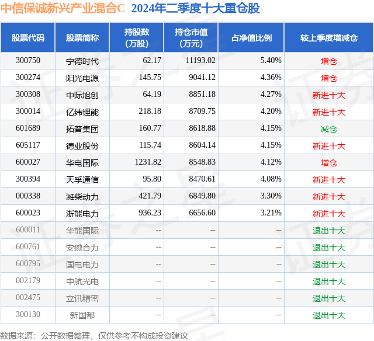Select stock code 605117
This screenshot has width=374, height=341.
coord(28,145)
